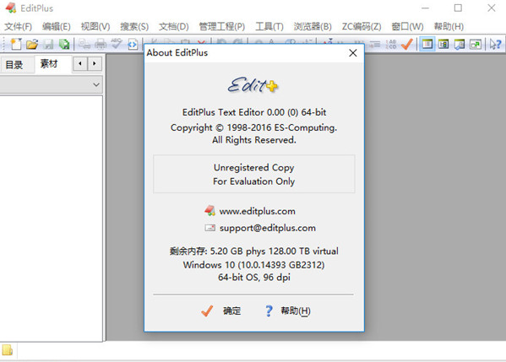Image resolution: width=506 pixels, height=362 pixels.
Task: Toggle the output window icon
Action: (443, 44)
